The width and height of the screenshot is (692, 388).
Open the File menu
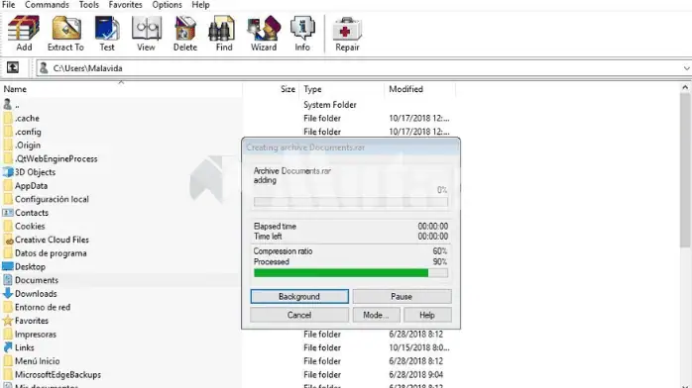tap(8, 5)
